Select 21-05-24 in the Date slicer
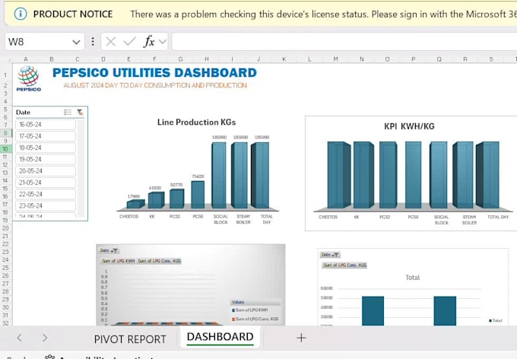517x359 pixels. 46,183
